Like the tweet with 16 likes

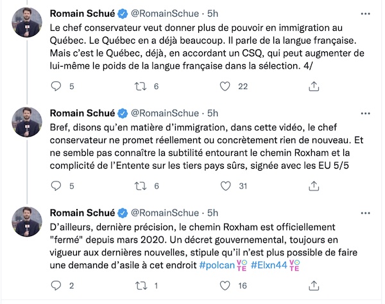click(x=225, y=285)
